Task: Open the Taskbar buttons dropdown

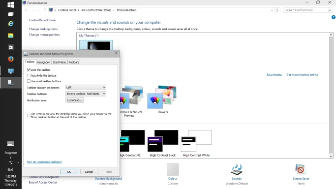Action: click(x=86, y=94)
